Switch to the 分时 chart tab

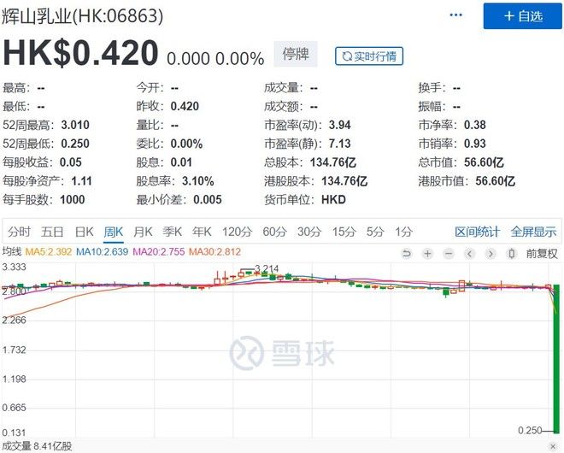(19, 232)
